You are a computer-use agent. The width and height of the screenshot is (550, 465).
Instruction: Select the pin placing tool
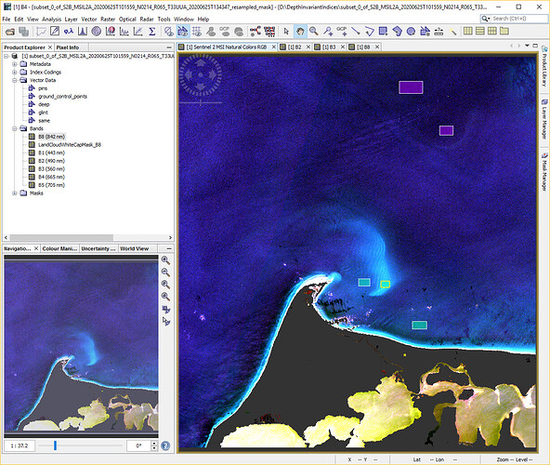pyautogui.click(x=328, y=32)
